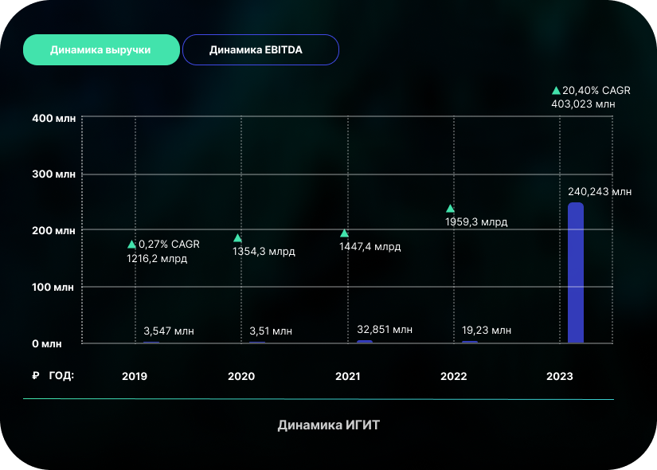Select the tall blue 2023 bar
The width and height of the screenshot is (657, 470).
click(575, 272)
